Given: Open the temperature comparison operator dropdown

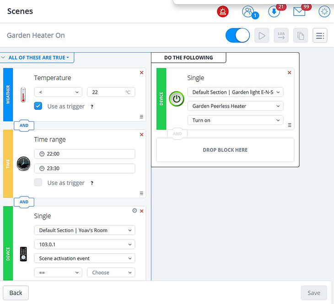Looking at the screenshot, I should 58,92.
